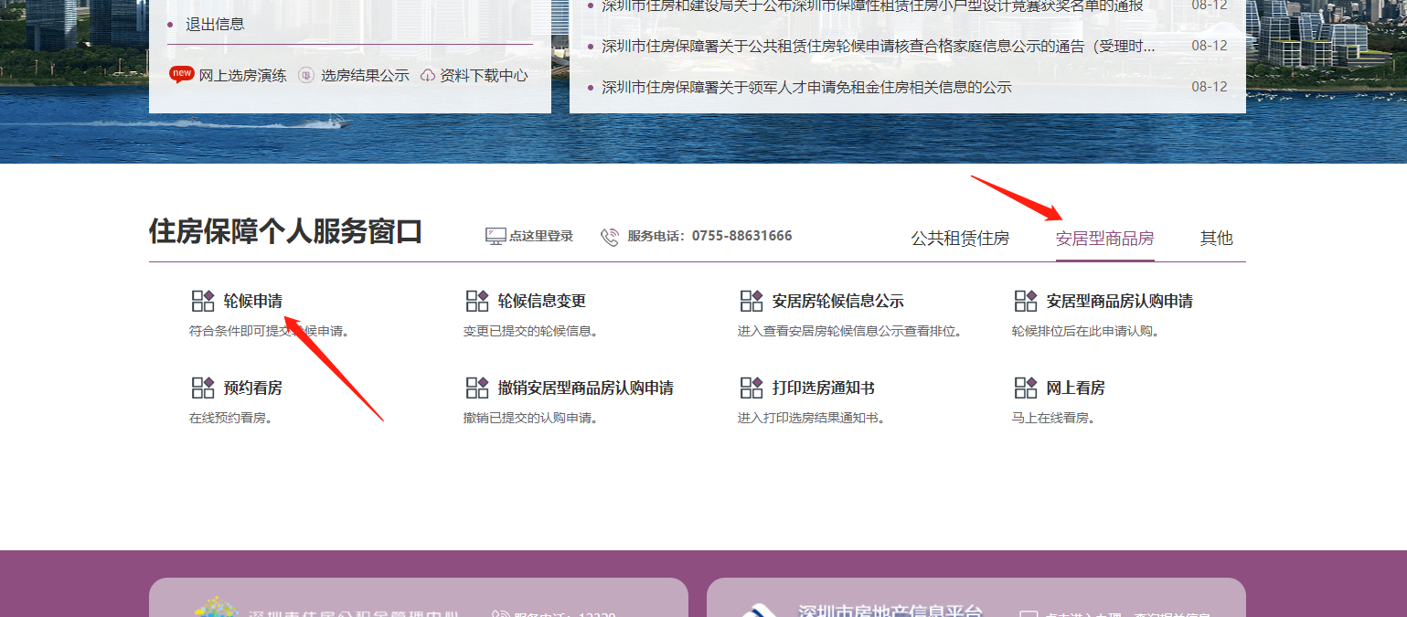Open the 公共租赁住房轮候申请核查合格家庭信息公示 notice
Screen dimensions: 1407x617
coord(878,46)
